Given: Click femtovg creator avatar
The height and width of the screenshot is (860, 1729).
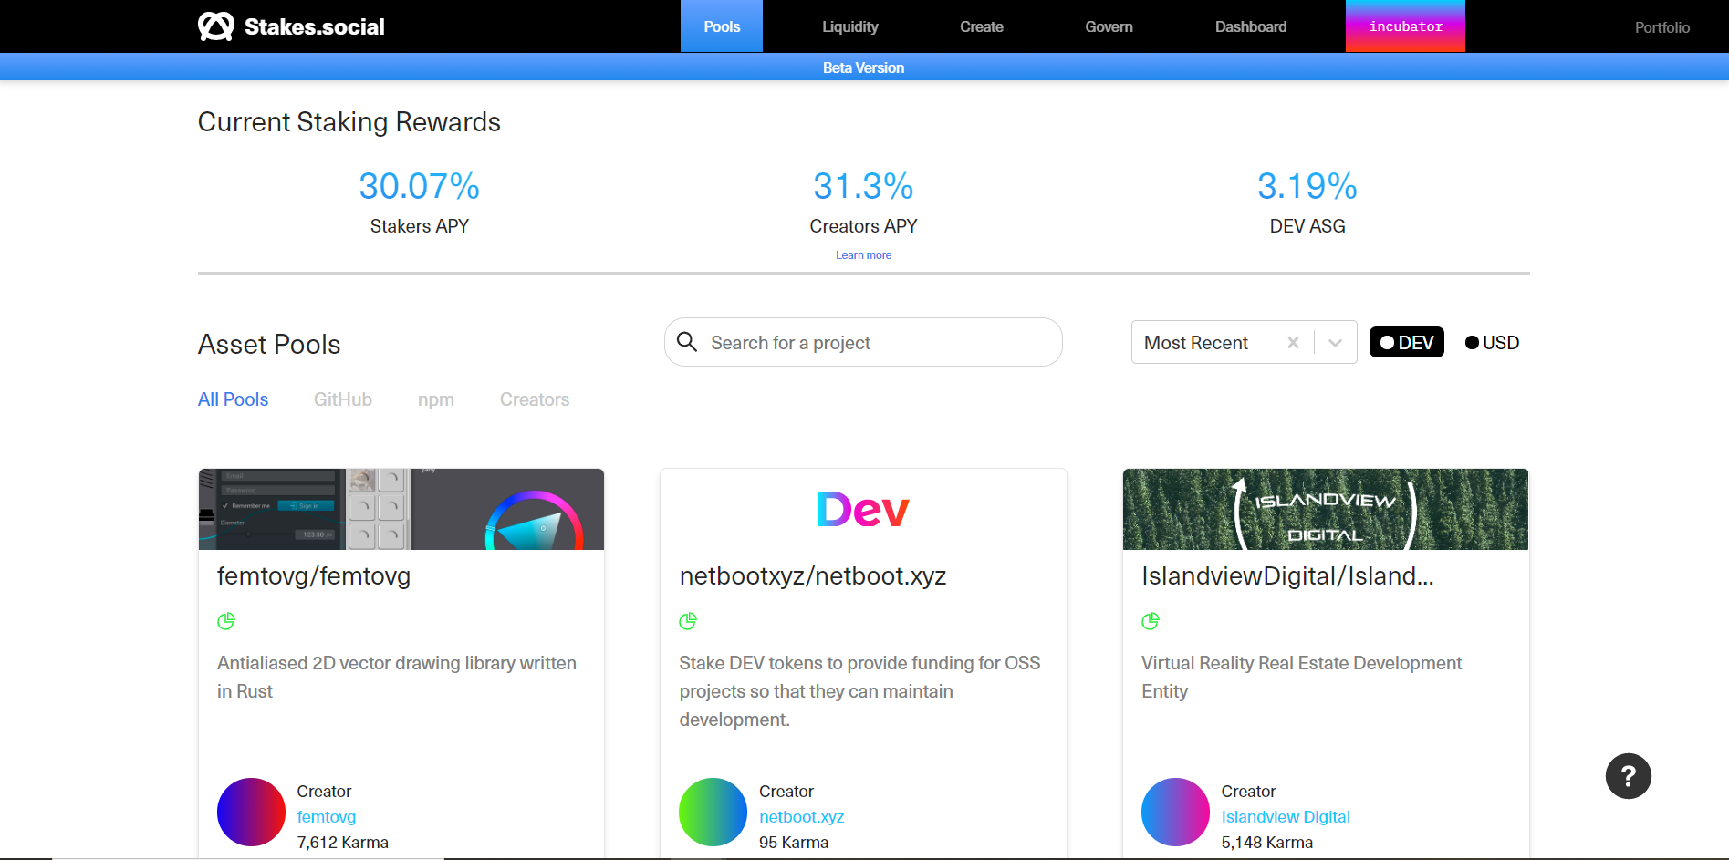Looking at the screenshot, I should click(251, 812).
